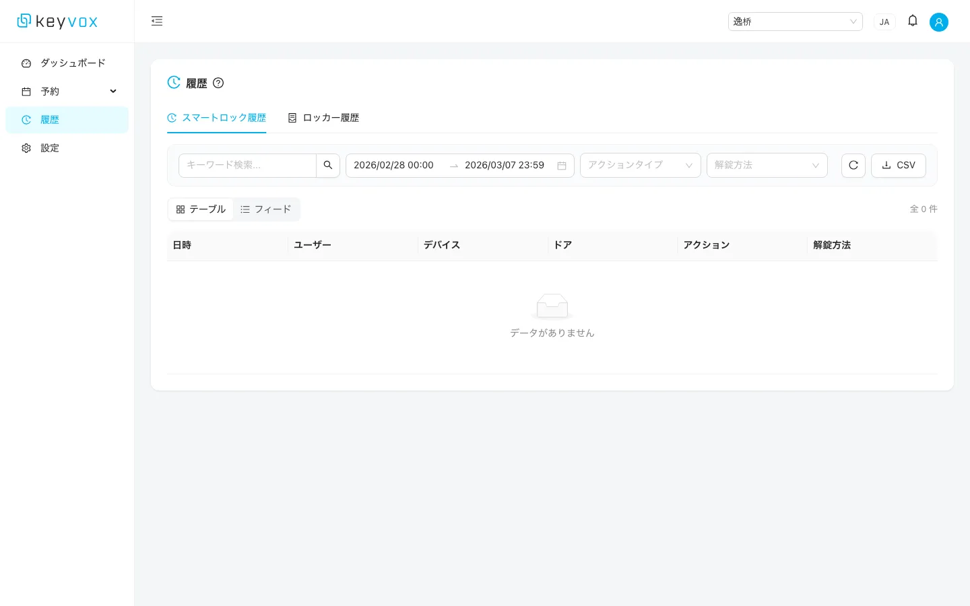This screenshot has width=970, height=606.
Task: Open the 履歴 help tooltip icon
Action: click(218, 83)
